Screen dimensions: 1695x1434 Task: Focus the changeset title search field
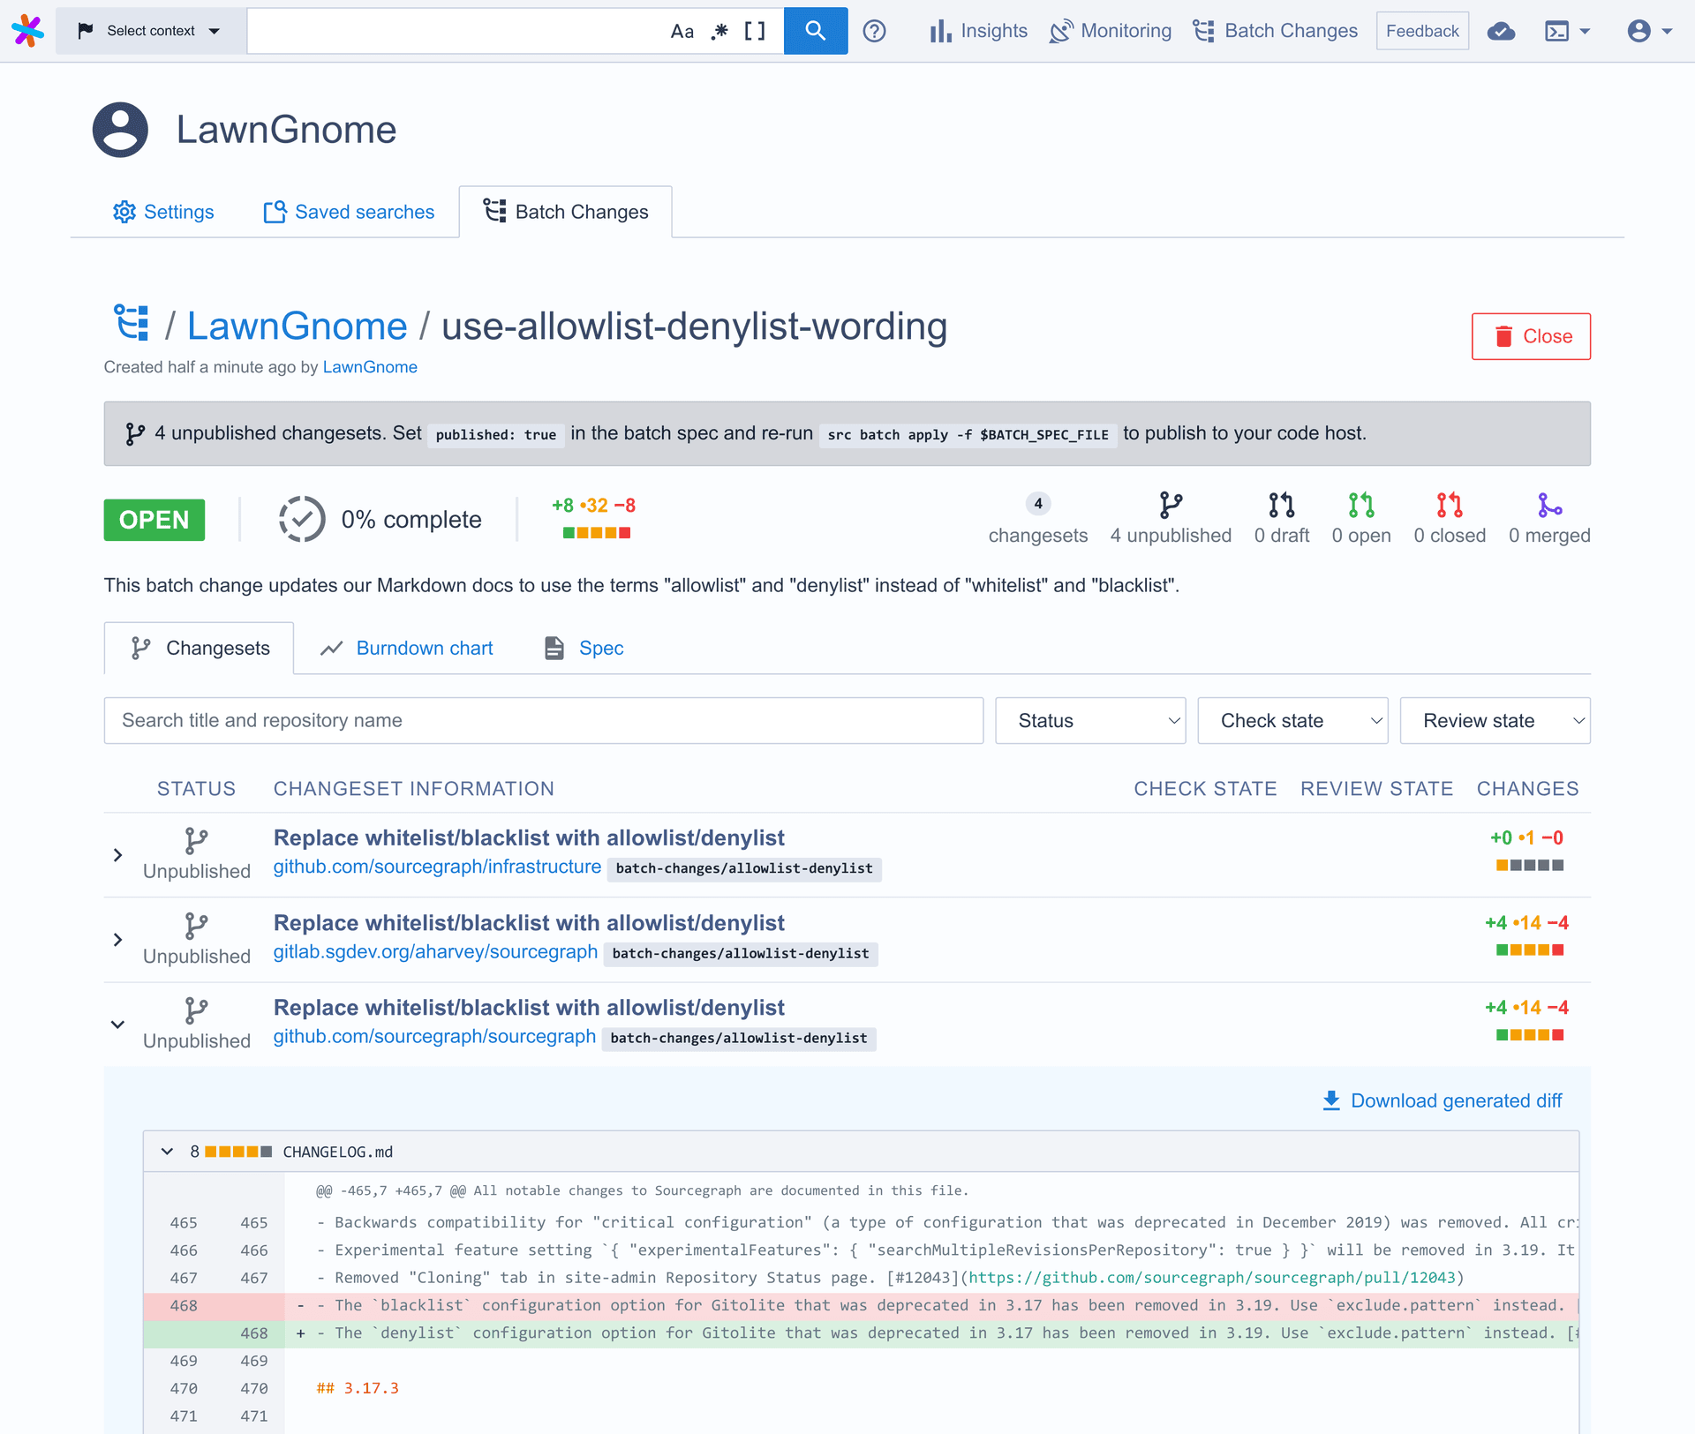click(x=544, y=721)
